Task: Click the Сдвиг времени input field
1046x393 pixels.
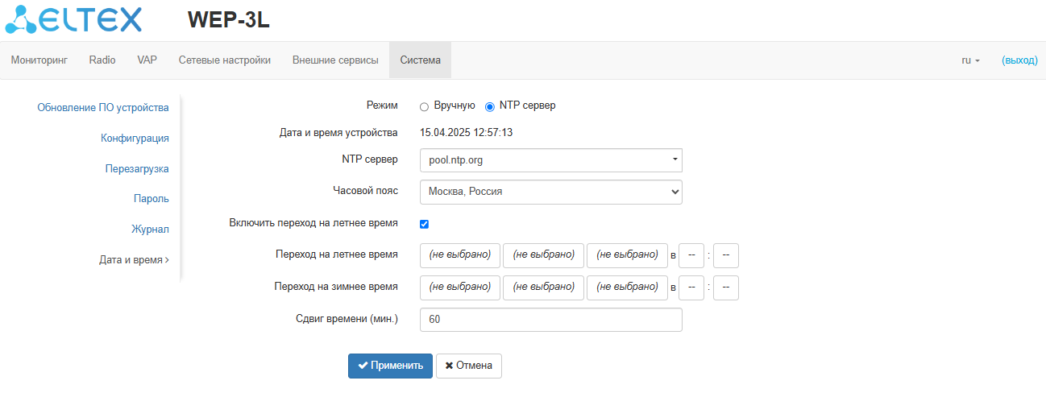Action: pyautogui.click(x=550, y=320)
